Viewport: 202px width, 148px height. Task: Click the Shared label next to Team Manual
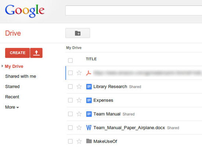(x=129, y=114)
